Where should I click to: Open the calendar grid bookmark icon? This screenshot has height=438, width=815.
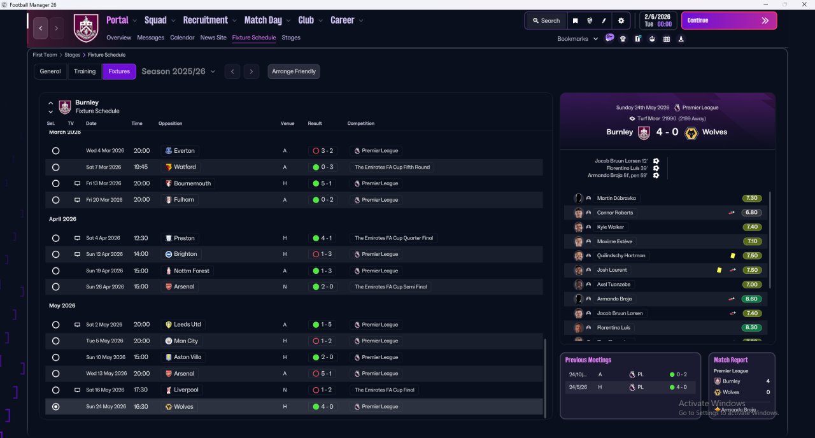(667, 39)
